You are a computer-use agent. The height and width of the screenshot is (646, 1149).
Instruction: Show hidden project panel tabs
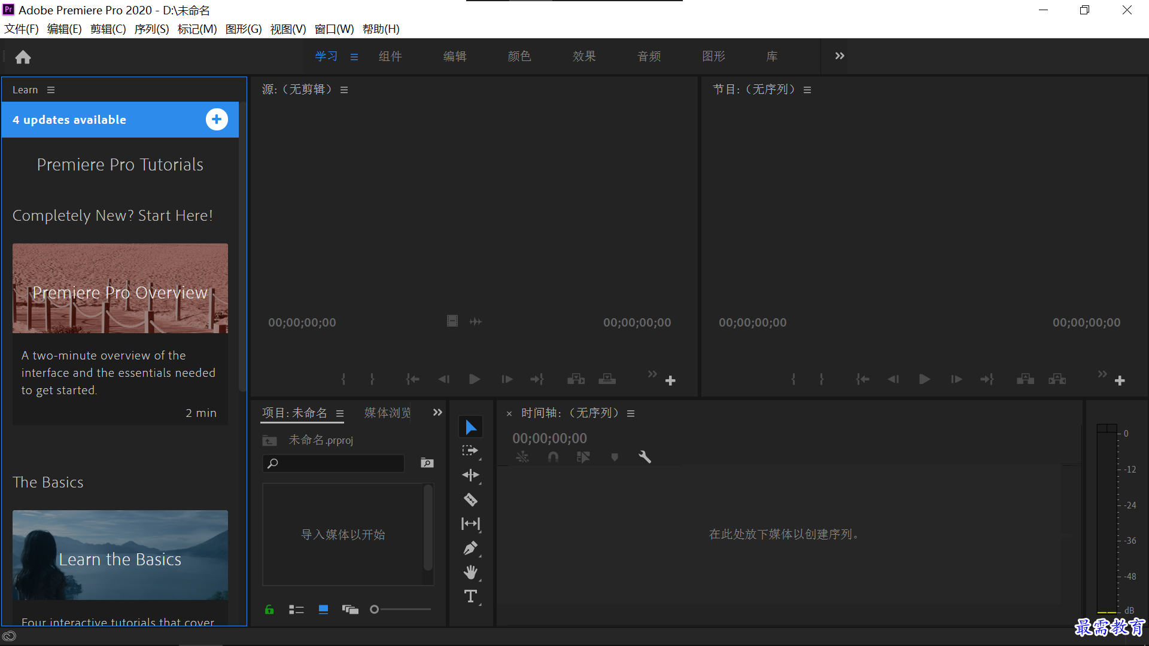pyautogui.click(x=437, y=412)
